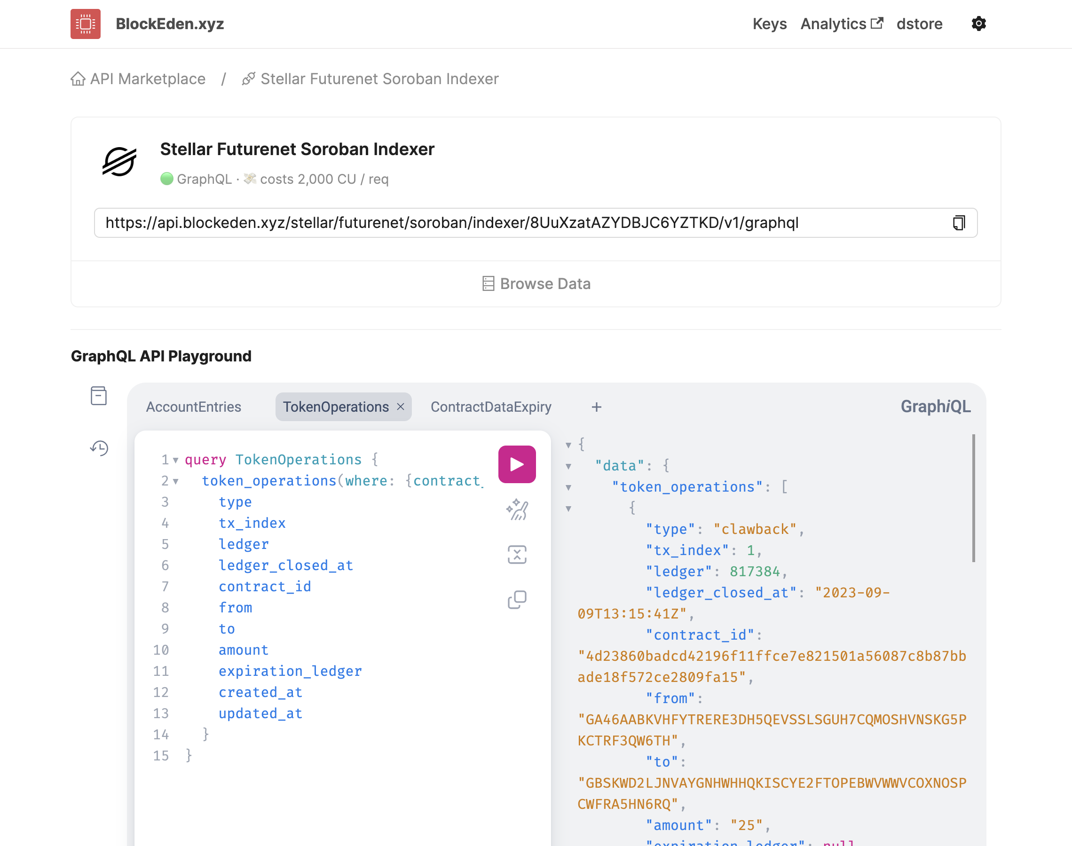Click the amount field on line 10
The width and height of the screenshot is (1072, 846).
[244, 650]
